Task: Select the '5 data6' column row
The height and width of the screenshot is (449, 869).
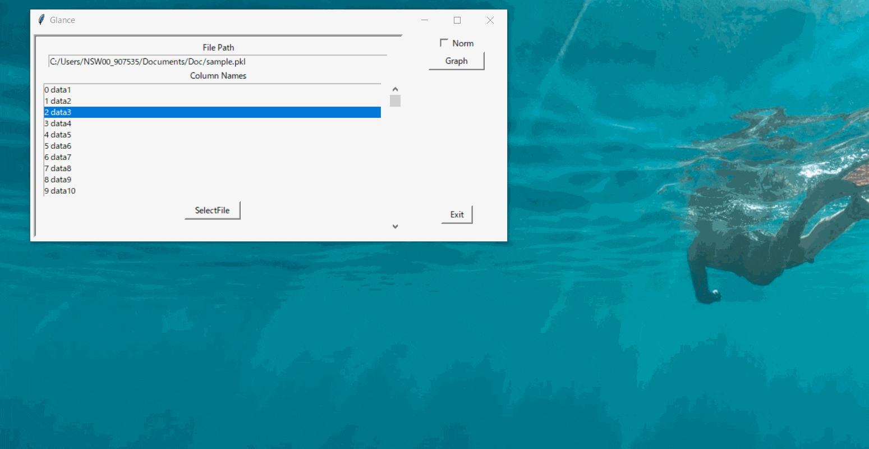Action: coord(213,146)
